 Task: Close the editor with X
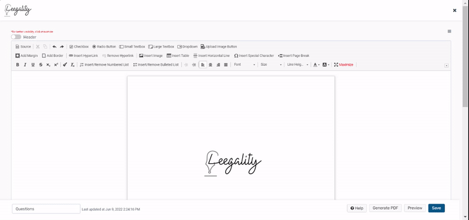click(x=455, y=11)
